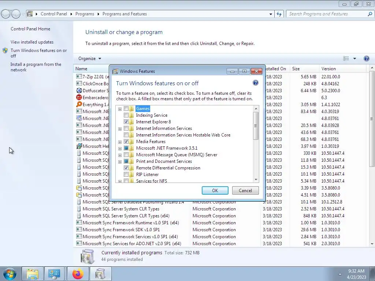Expand the Games feature node
Image resolution: width=375 pixels, height=281 pixels.
(120, 109)
